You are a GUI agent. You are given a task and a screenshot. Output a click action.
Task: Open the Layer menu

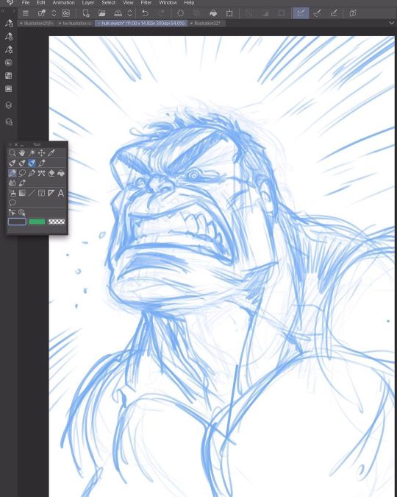tap(88, 2)
